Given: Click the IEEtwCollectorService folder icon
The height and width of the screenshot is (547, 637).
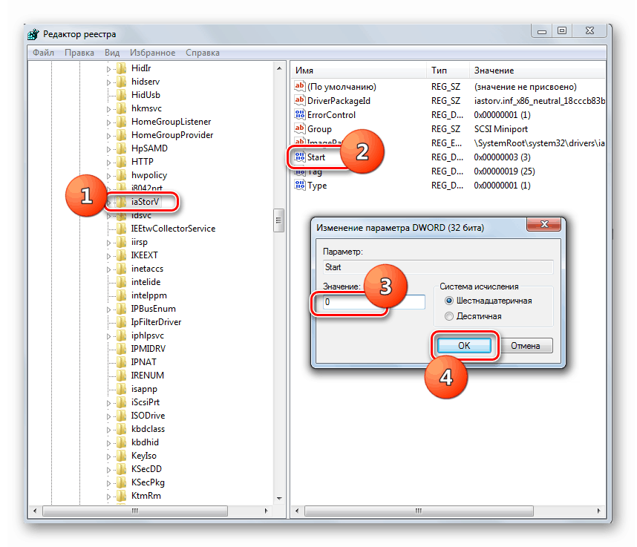Looking at the screenshot, I should (x=121, y=228).
